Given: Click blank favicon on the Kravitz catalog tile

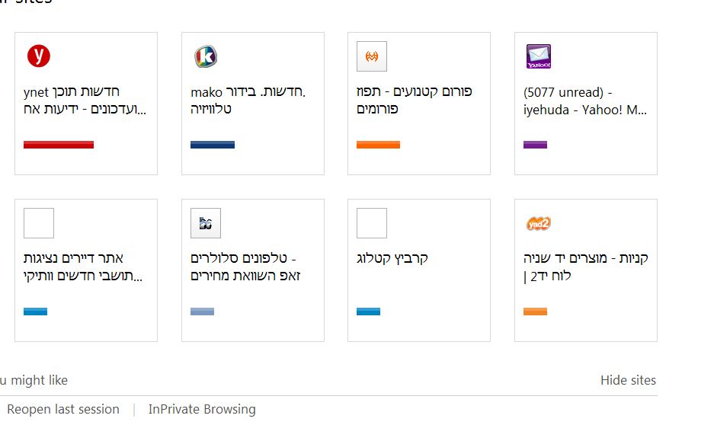Looking at the screenshot, I should coord(372,223).
